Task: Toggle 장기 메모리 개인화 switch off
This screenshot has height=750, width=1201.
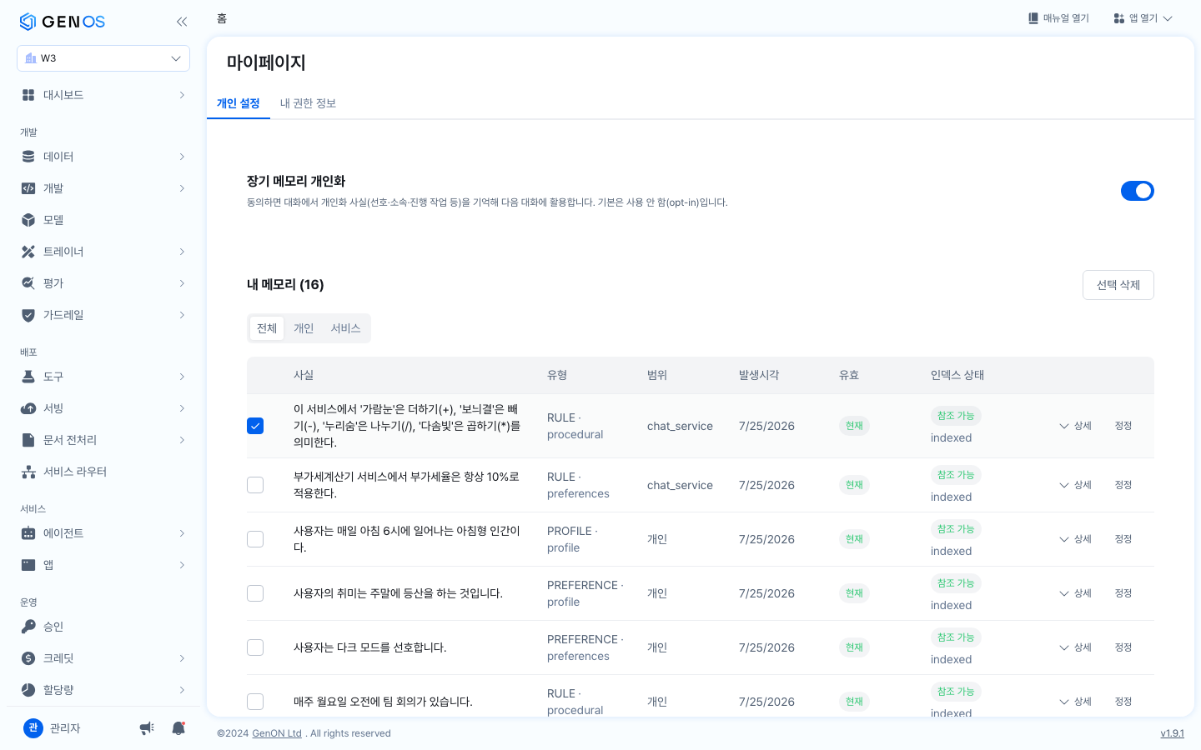Action: point(1138,191)
